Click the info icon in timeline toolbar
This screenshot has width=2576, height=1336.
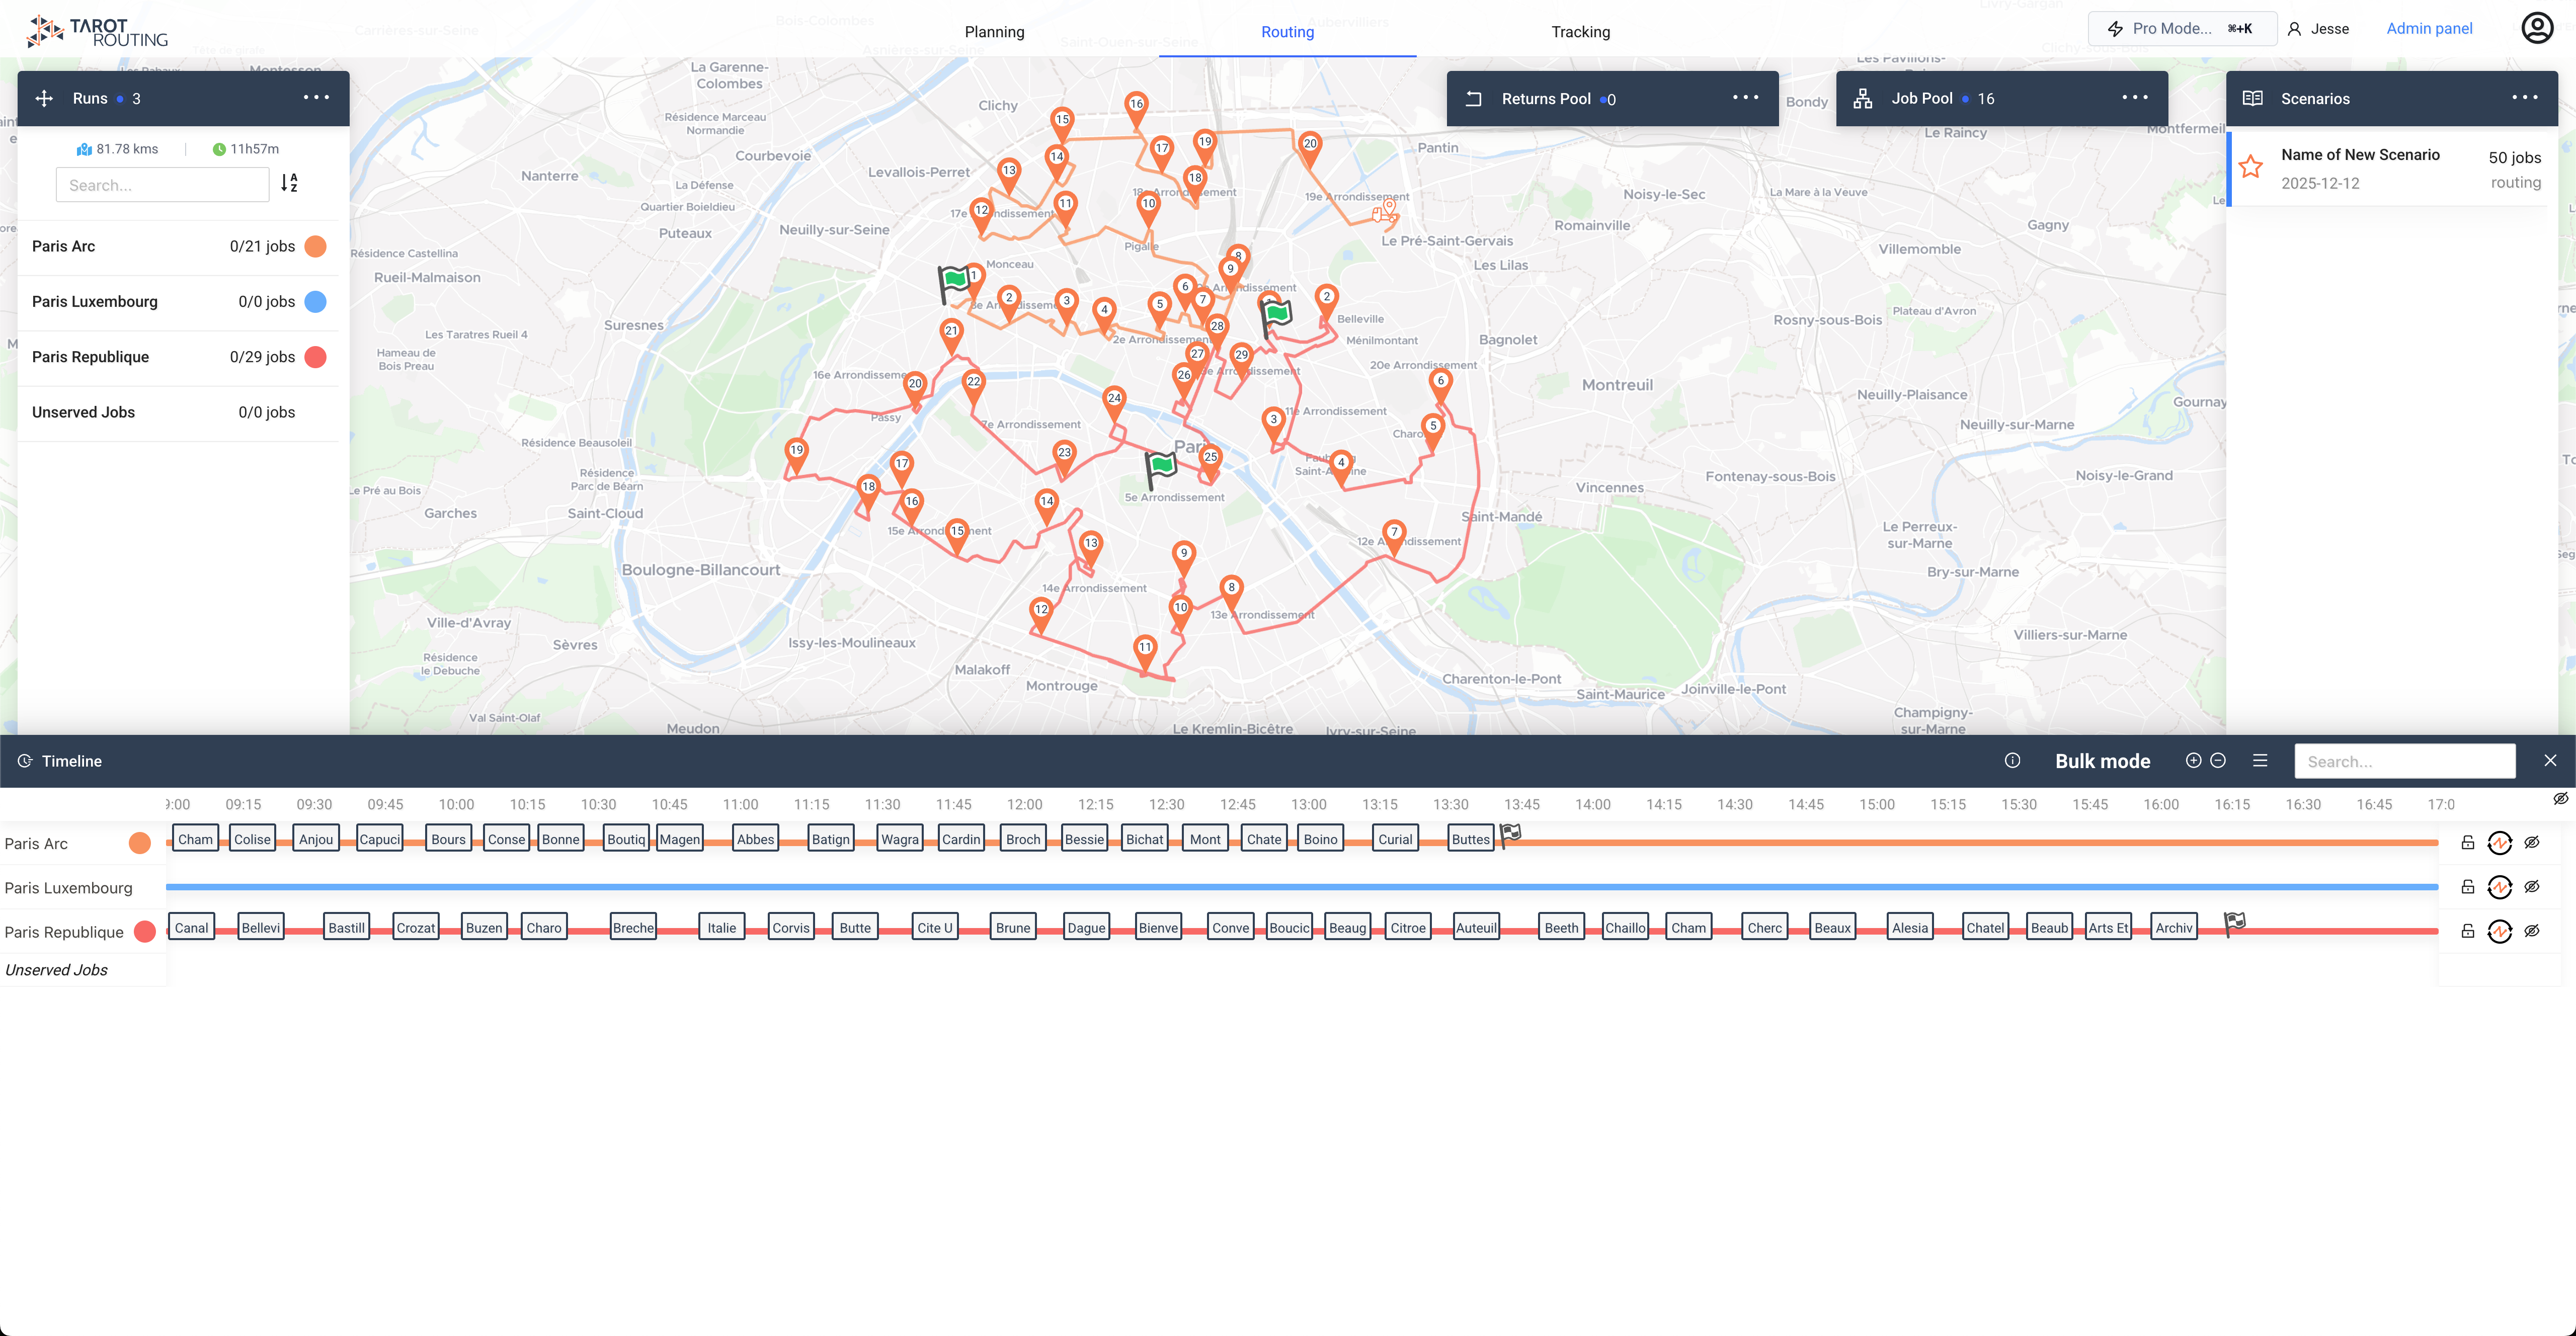[x=2013, y=760]
